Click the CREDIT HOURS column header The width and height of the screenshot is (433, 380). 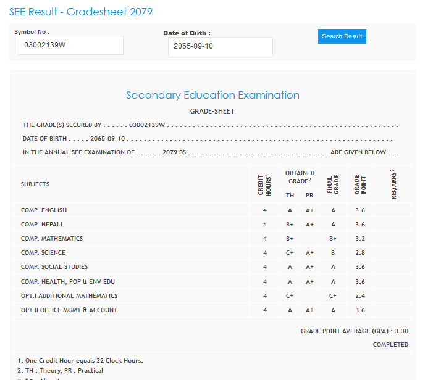click(x=264, y=184)
